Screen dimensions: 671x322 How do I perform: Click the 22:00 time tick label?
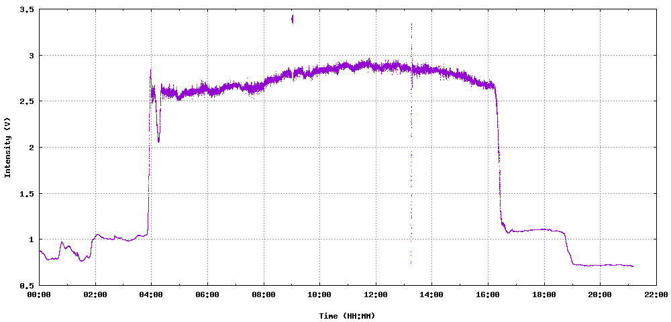[656, 294]
